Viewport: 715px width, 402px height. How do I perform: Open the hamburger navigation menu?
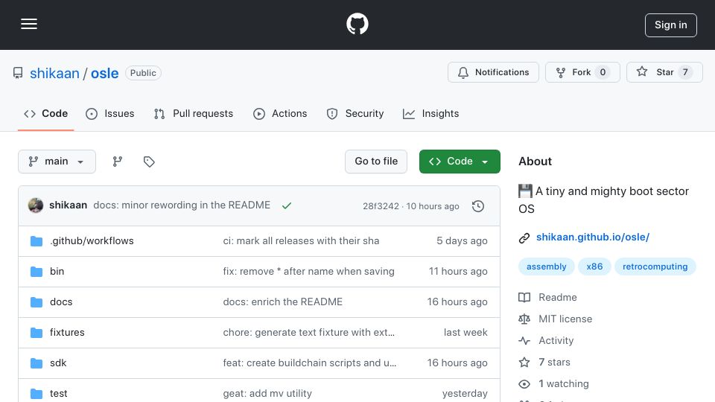(29, 24)
